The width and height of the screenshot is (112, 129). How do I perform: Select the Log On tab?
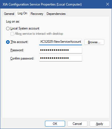click(x=22, y=14)
